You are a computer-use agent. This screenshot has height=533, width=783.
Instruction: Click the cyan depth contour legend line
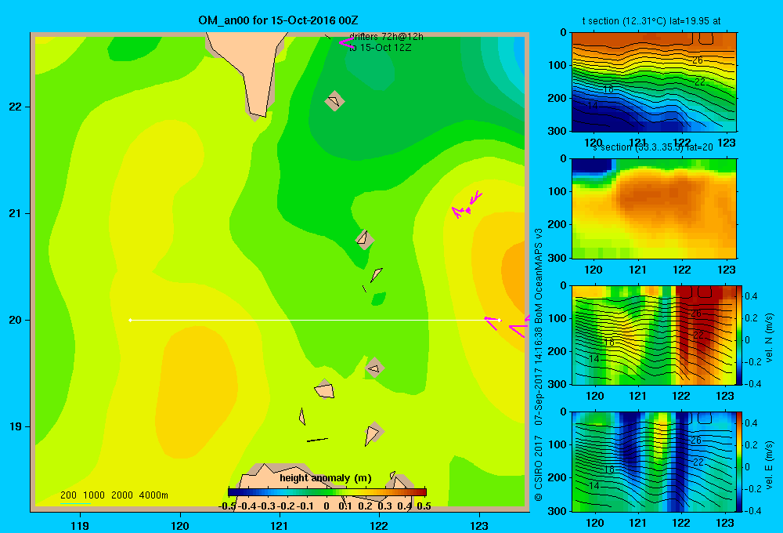click(75, 503)
